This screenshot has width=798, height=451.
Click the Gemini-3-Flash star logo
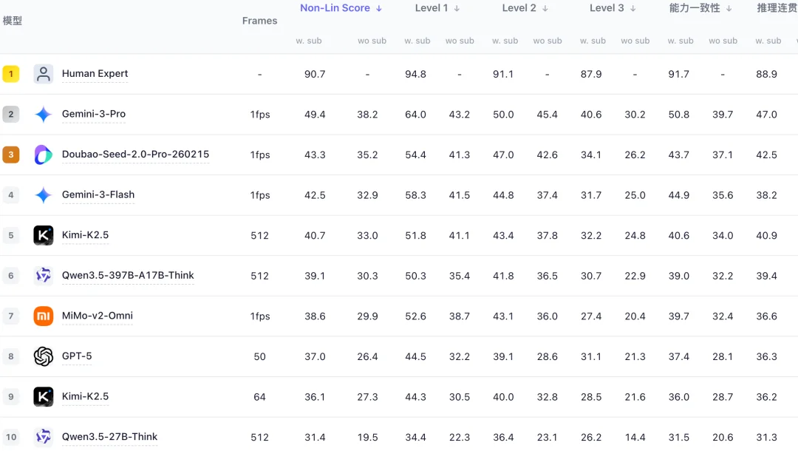[44, 195]
